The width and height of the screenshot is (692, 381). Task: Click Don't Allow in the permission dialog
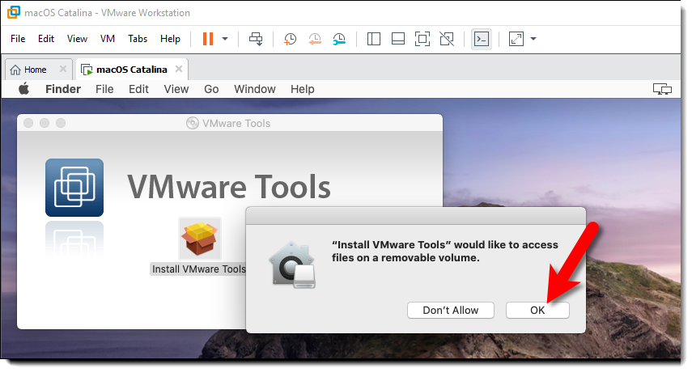coord(451,311)
